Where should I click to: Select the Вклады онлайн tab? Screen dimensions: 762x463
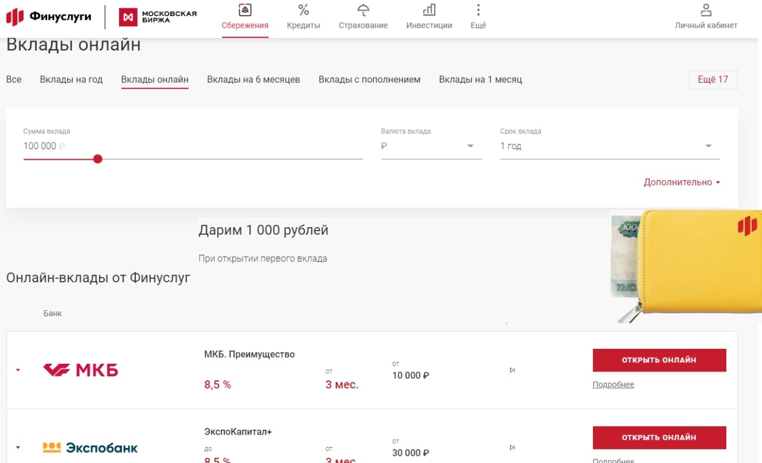(155, 80)
